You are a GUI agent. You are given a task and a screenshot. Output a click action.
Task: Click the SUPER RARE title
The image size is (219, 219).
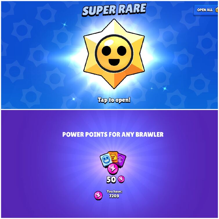pyautogui.click(x=114, y=10)
